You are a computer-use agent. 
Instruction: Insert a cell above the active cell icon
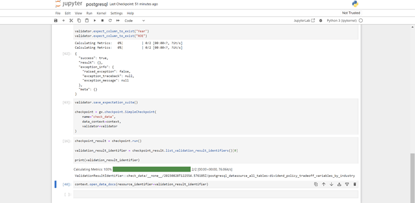pos(339,184)
